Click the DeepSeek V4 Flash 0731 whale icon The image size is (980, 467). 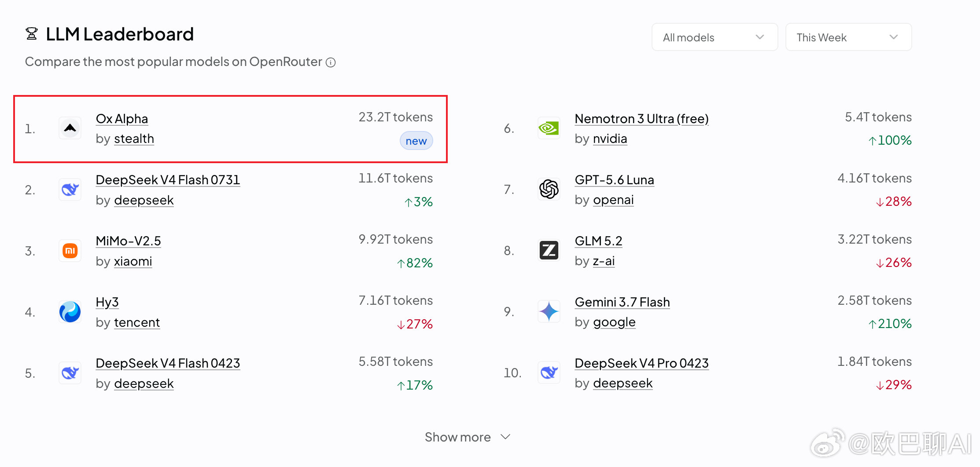coord(70,190)
